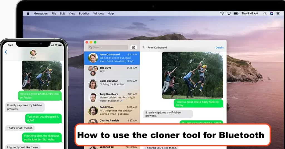Click the 9:28 AM timestamp for Darla Davidson
The image size is (285, 149).
[x=132, y=81]
